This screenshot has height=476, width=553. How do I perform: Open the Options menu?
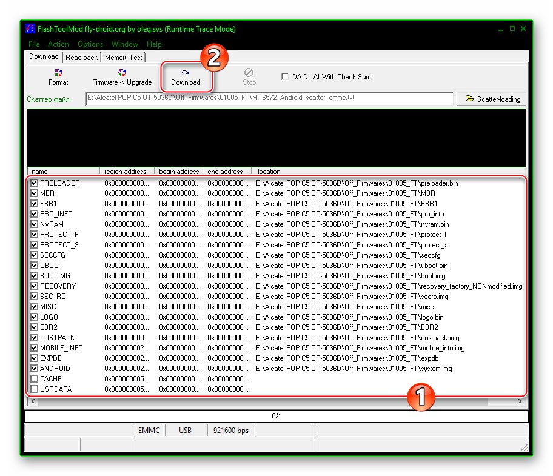coord(90,44)
